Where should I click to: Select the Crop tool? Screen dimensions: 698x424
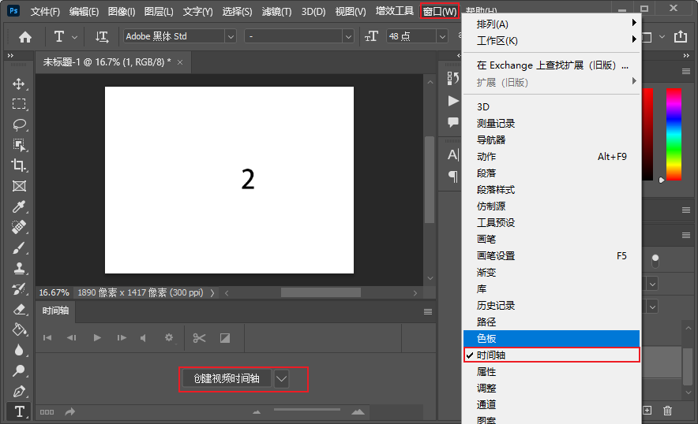click(x=19, y=166)
